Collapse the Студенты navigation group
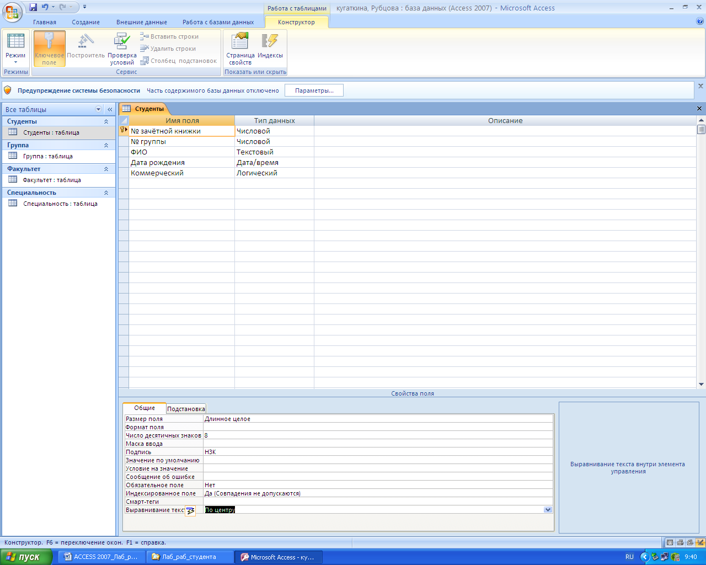Screen dimensions: 706x565 pos(106,121)
